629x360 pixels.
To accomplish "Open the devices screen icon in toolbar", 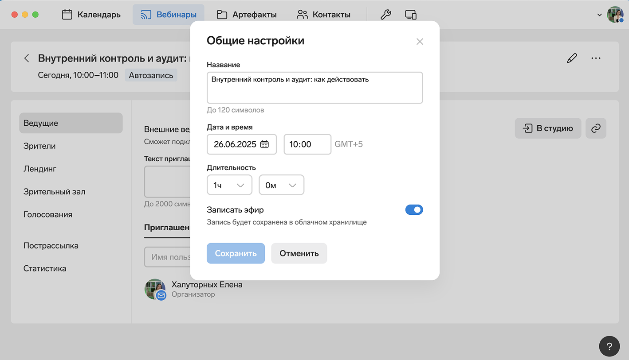I will 411,15.
